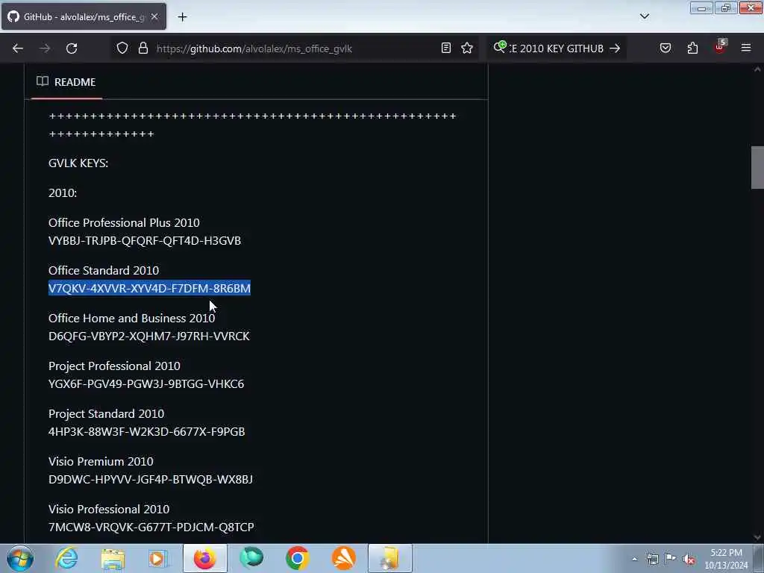The height and width of the screenshot is (573, 764).
Task: Click the Office Professional Plus 2010 label
Action: [x=124, y=222]
